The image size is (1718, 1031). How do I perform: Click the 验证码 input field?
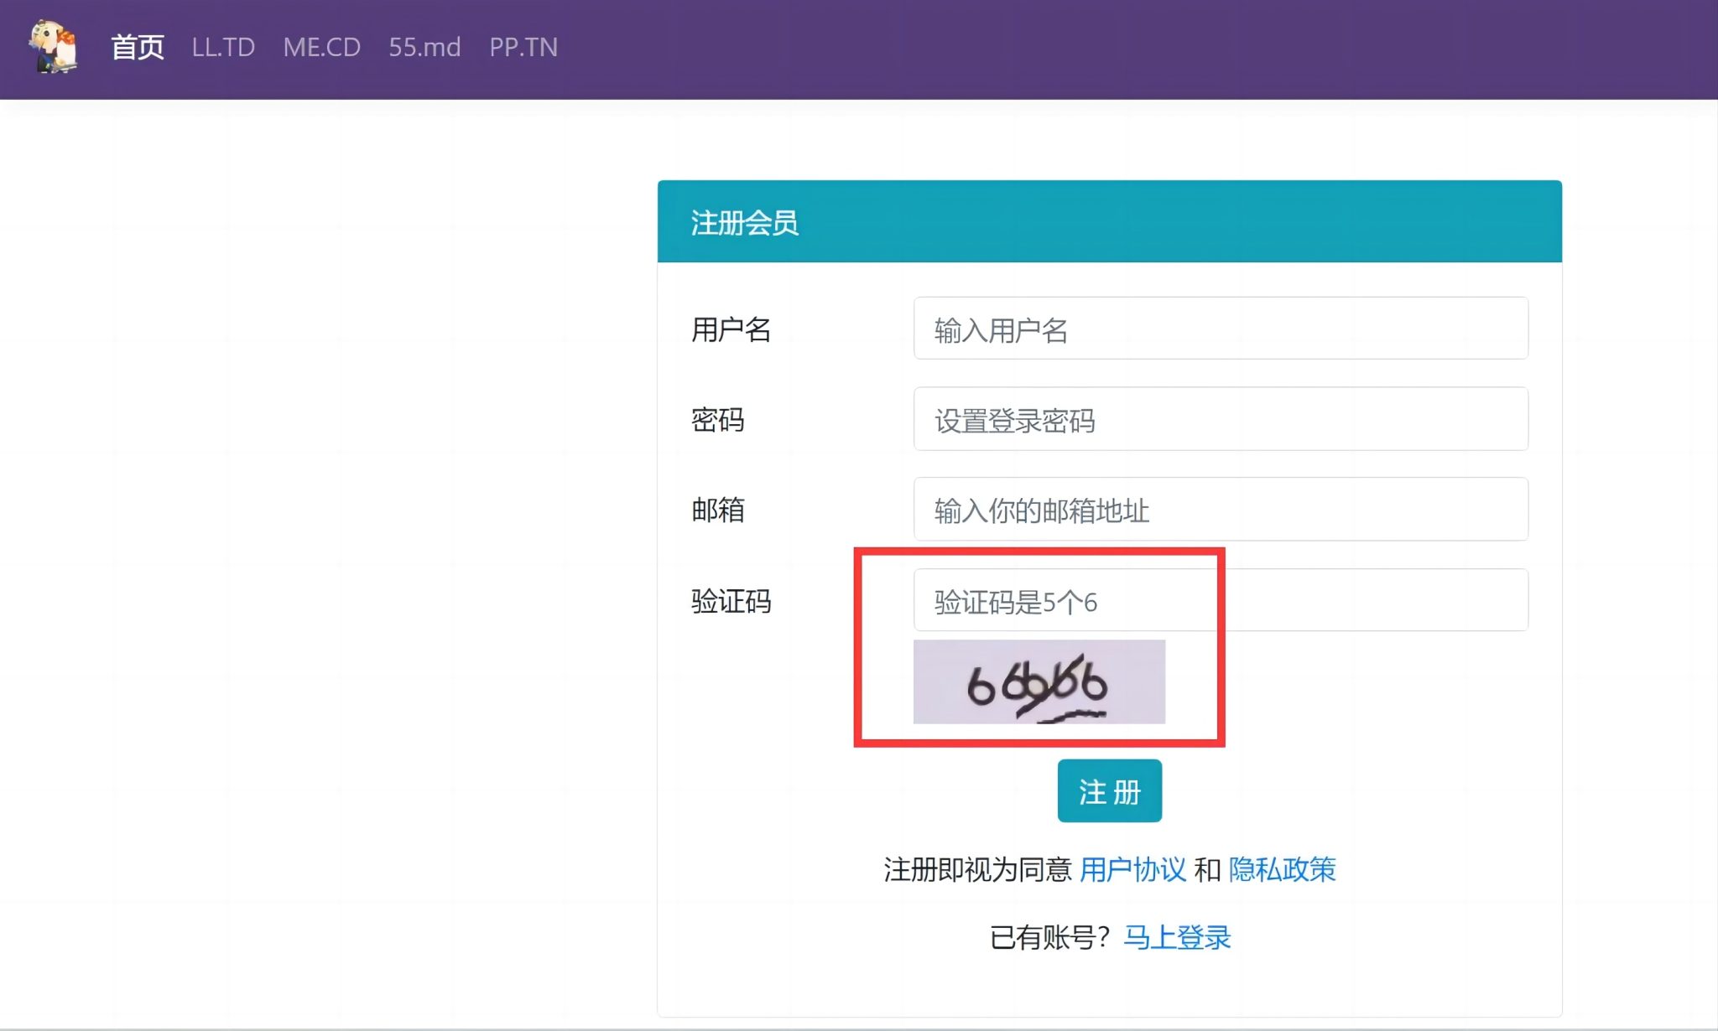point(1221,600)
